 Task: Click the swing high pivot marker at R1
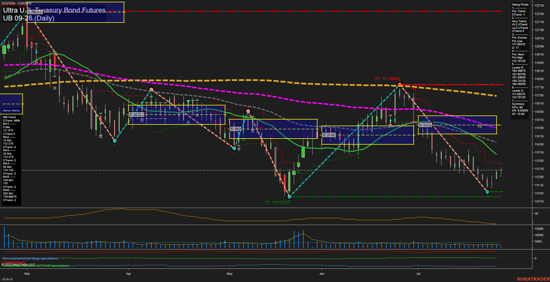tap(400, 84)
